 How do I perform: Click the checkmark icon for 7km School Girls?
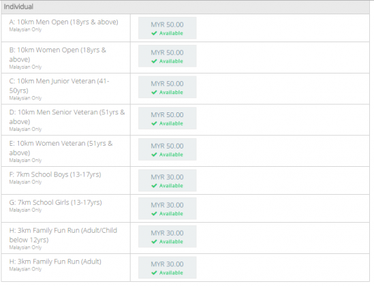click(154, 214)
